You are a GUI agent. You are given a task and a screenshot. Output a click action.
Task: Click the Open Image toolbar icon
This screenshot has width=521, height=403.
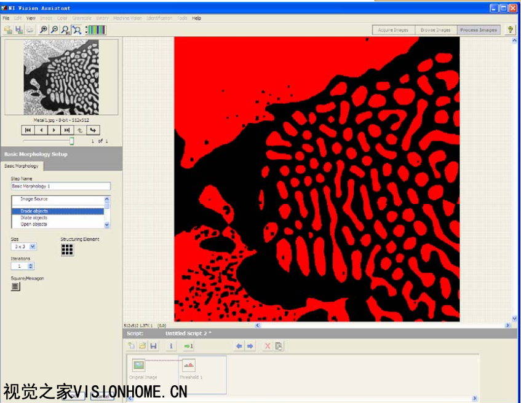[x=8, y=29]
